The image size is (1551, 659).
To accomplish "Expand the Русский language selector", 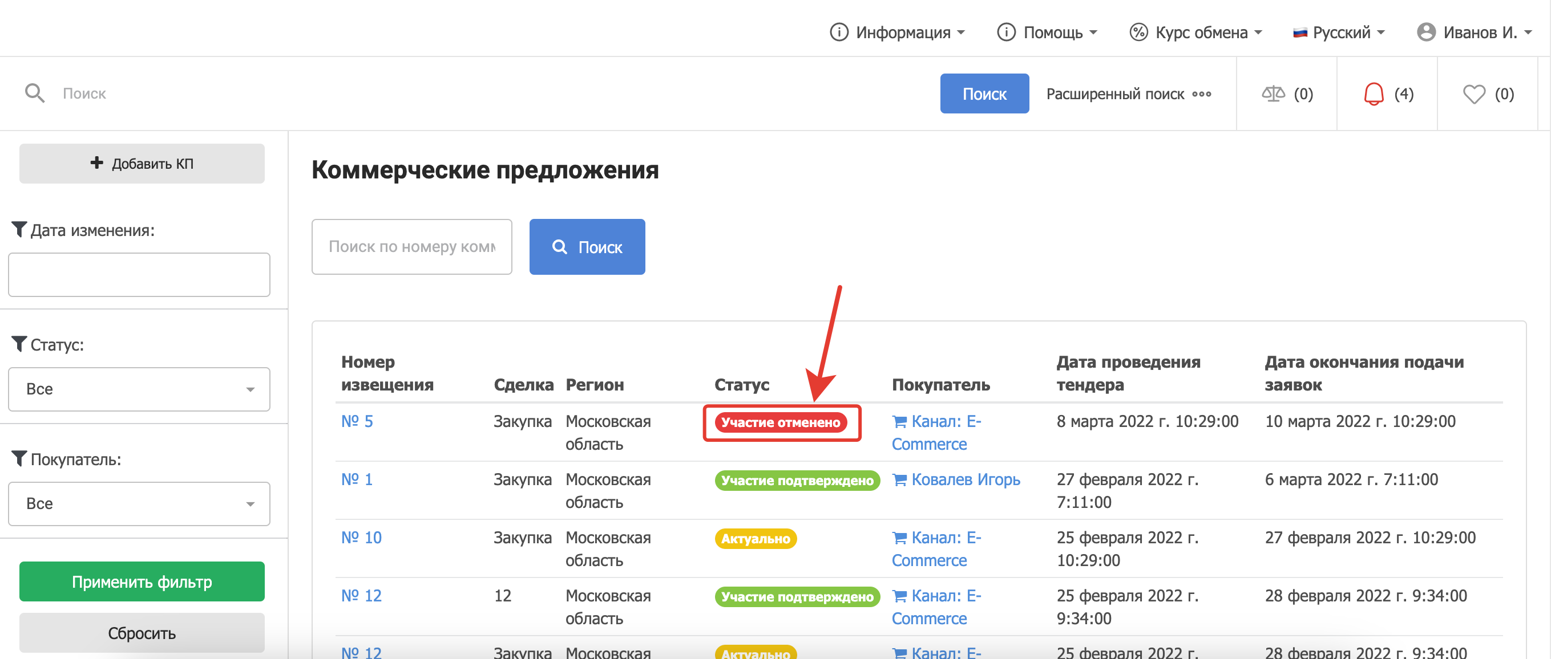I will point(1339,32).
